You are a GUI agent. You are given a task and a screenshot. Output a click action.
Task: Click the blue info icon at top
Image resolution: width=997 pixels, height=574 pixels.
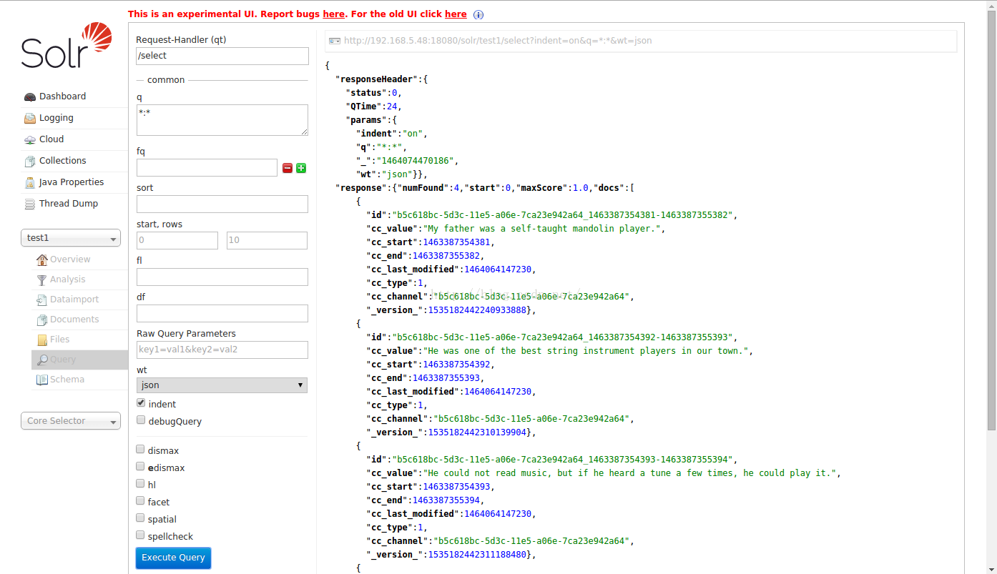pos(478,14)
